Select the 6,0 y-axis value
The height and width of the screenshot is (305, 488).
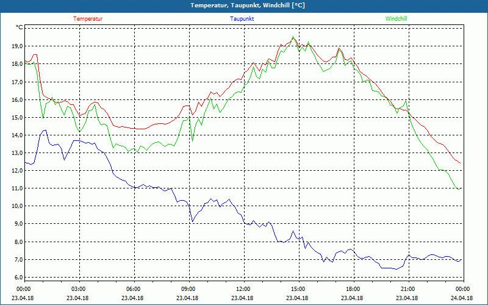point(19,278)
